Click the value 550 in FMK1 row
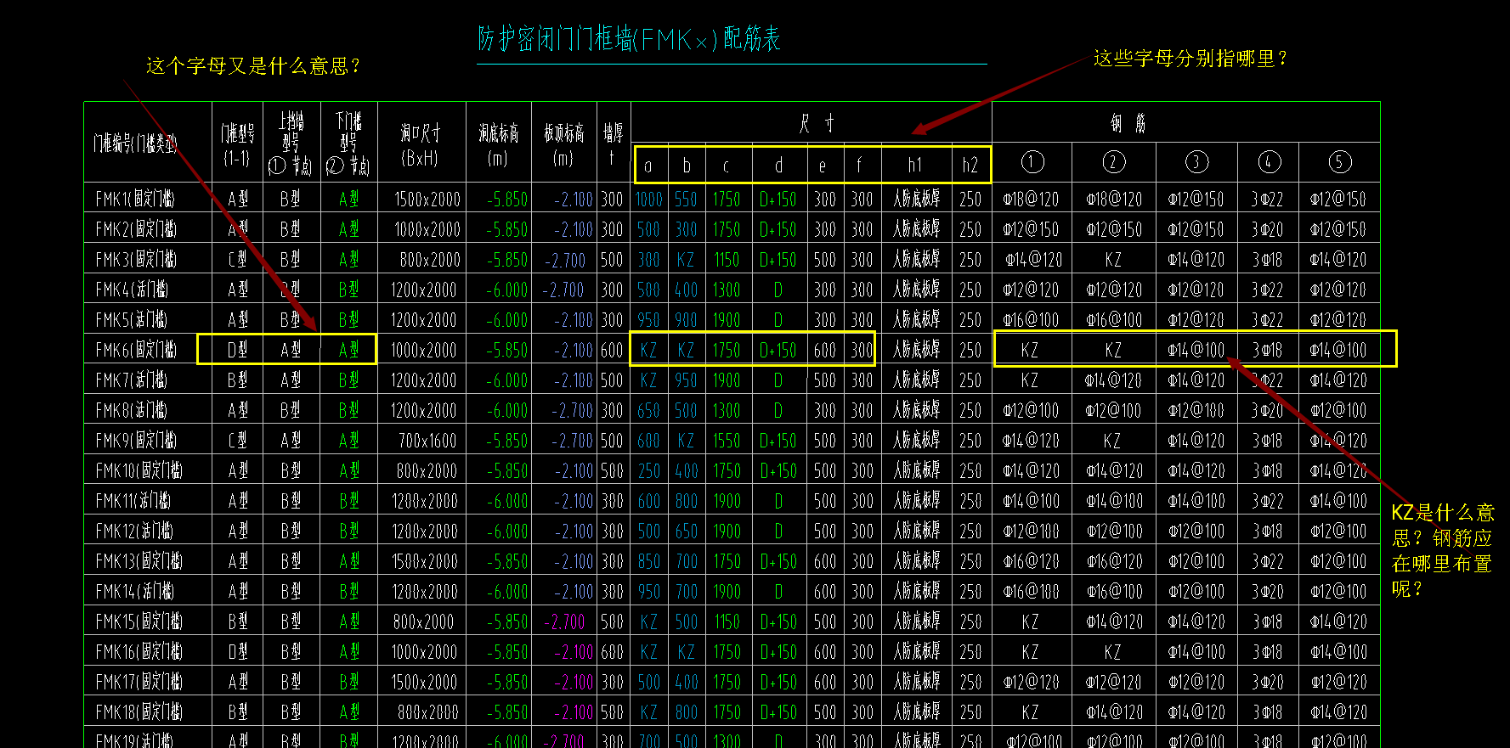 686,200
